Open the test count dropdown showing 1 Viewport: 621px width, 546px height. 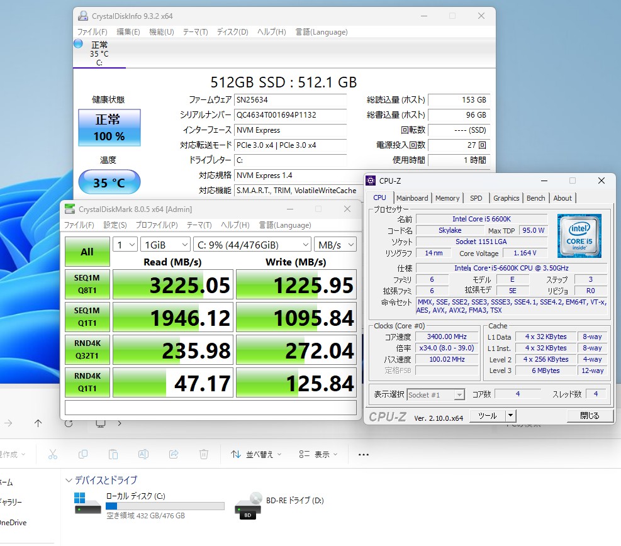tap(125, 245)
